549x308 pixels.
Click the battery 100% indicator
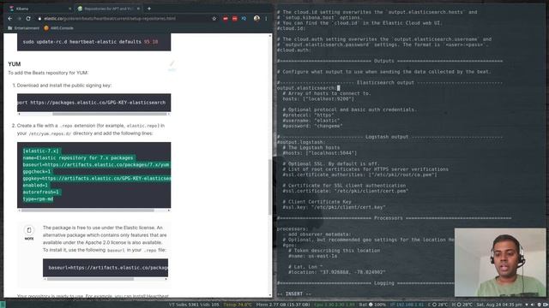coord(372,305)
